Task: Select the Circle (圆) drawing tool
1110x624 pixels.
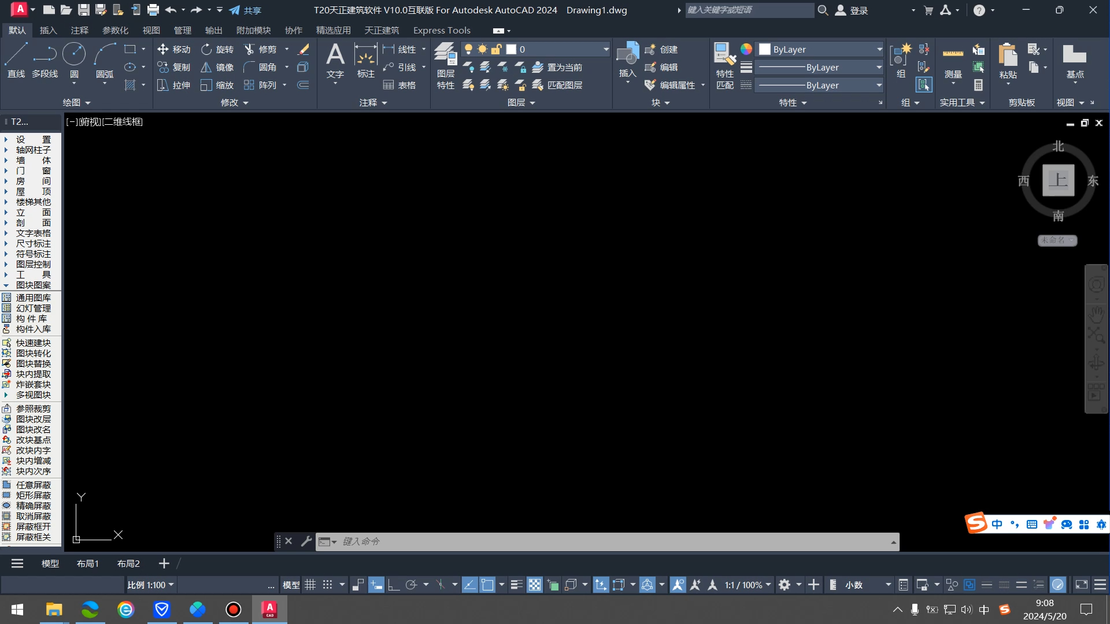Action: tap(74, 60)
